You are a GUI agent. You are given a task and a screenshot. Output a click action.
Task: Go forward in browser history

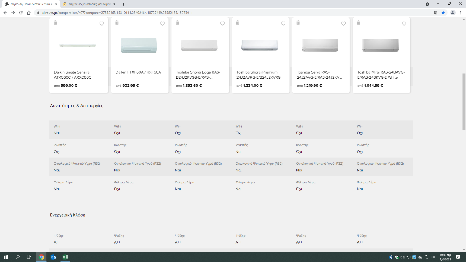pos(13,13)
